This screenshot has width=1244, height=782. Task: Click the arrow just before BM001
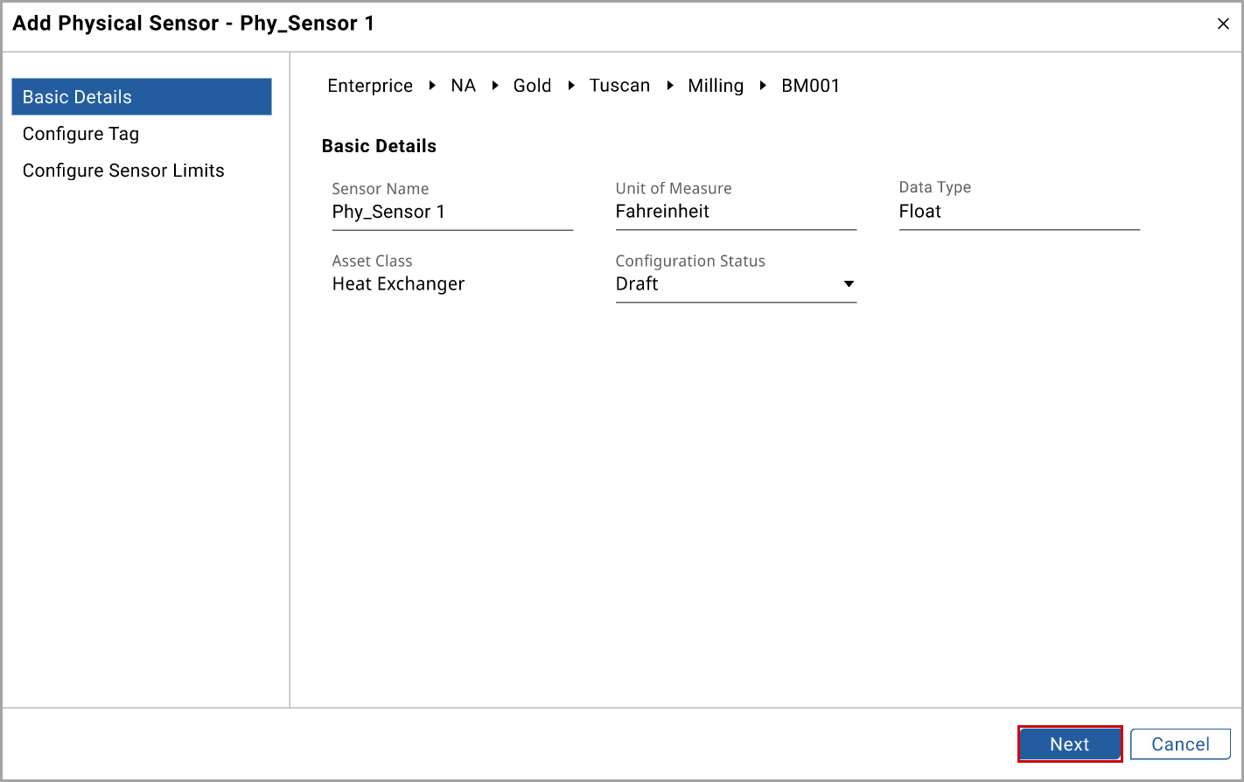click(x=763, y=86)
